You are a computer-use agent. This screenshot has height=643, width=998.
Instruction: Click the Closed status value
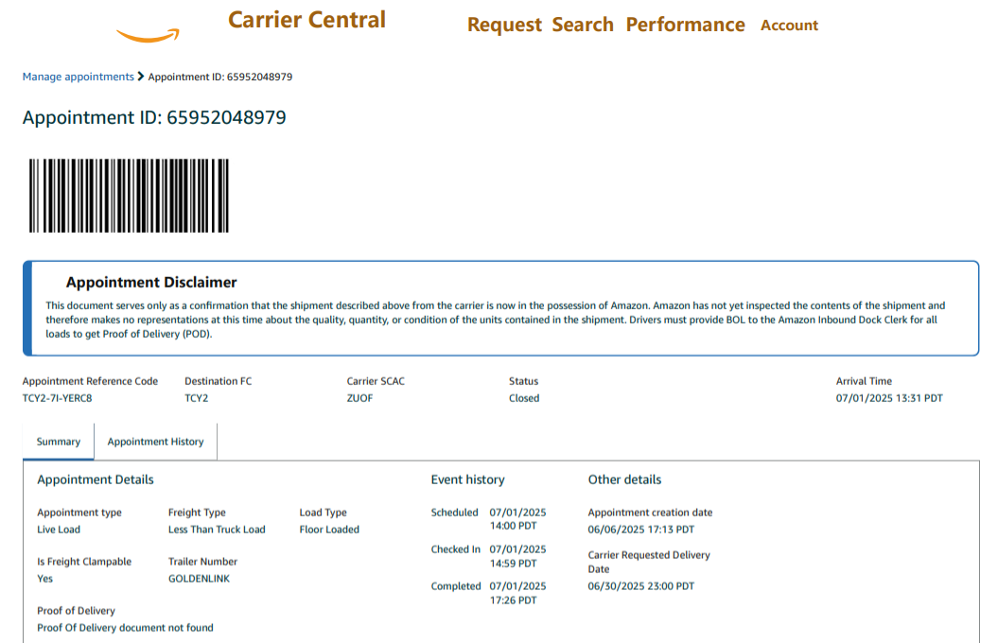point(524,398)
